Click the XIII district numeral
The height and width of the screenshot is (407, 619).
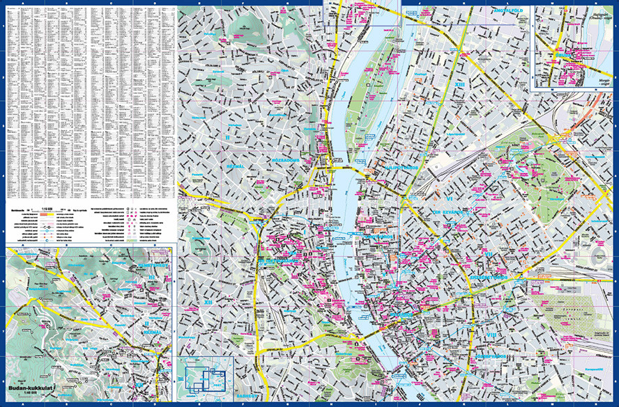tap(459, 85)
